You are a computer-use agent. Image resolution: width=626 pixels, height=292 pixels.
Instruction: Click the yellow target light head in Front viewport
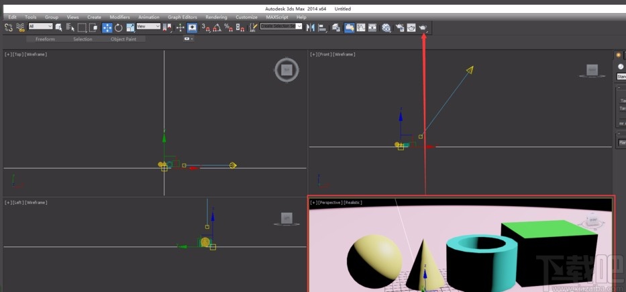click(470, 70)
